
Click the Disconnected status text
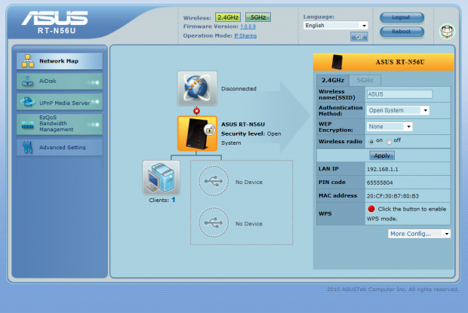click(x=239, y=88)
